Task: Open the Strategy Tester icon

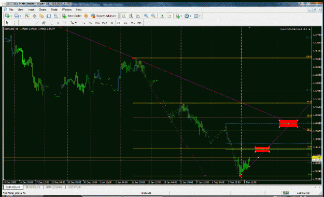Action: pyautogui.click(x=56, y=16)
